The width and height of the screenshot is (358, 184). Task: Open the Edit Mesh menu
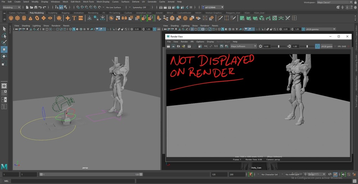(x=76, y=1)
